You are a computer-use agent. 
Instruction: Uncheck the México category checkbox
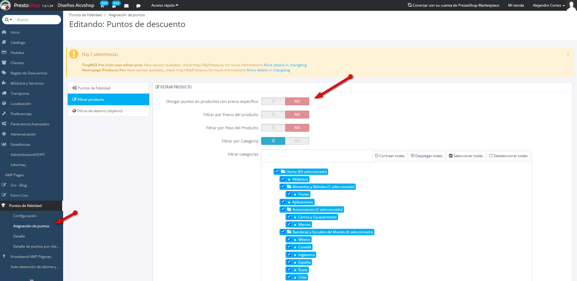289,239
